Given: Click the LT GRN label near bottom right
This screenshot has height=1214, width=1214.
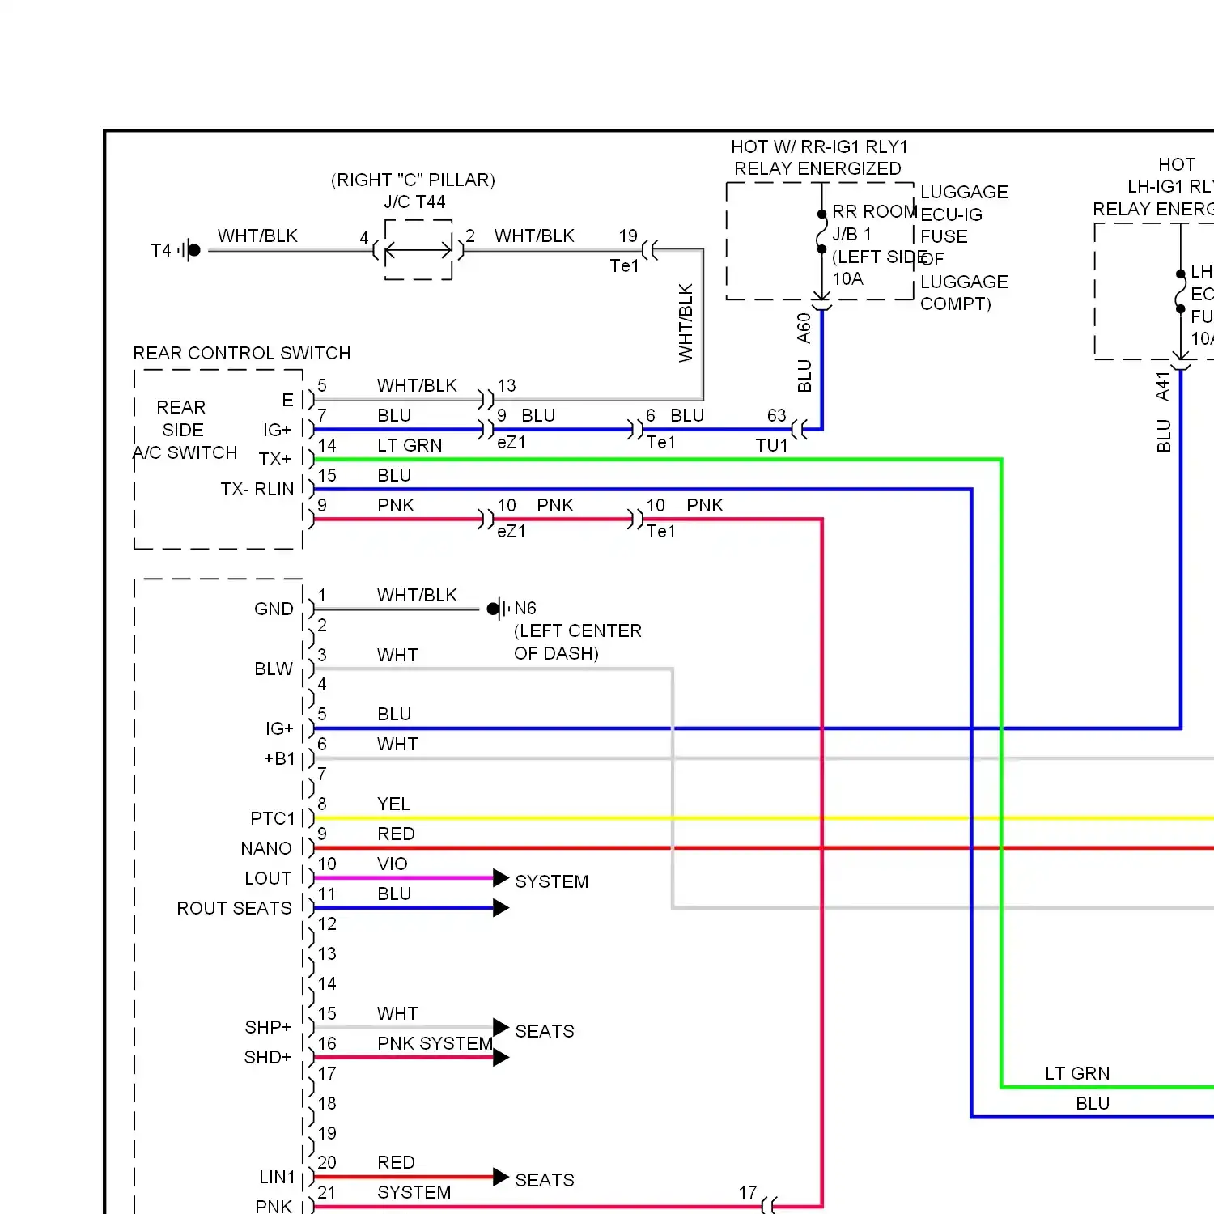Looking at the screenshot, I should coord(1077,1073).
